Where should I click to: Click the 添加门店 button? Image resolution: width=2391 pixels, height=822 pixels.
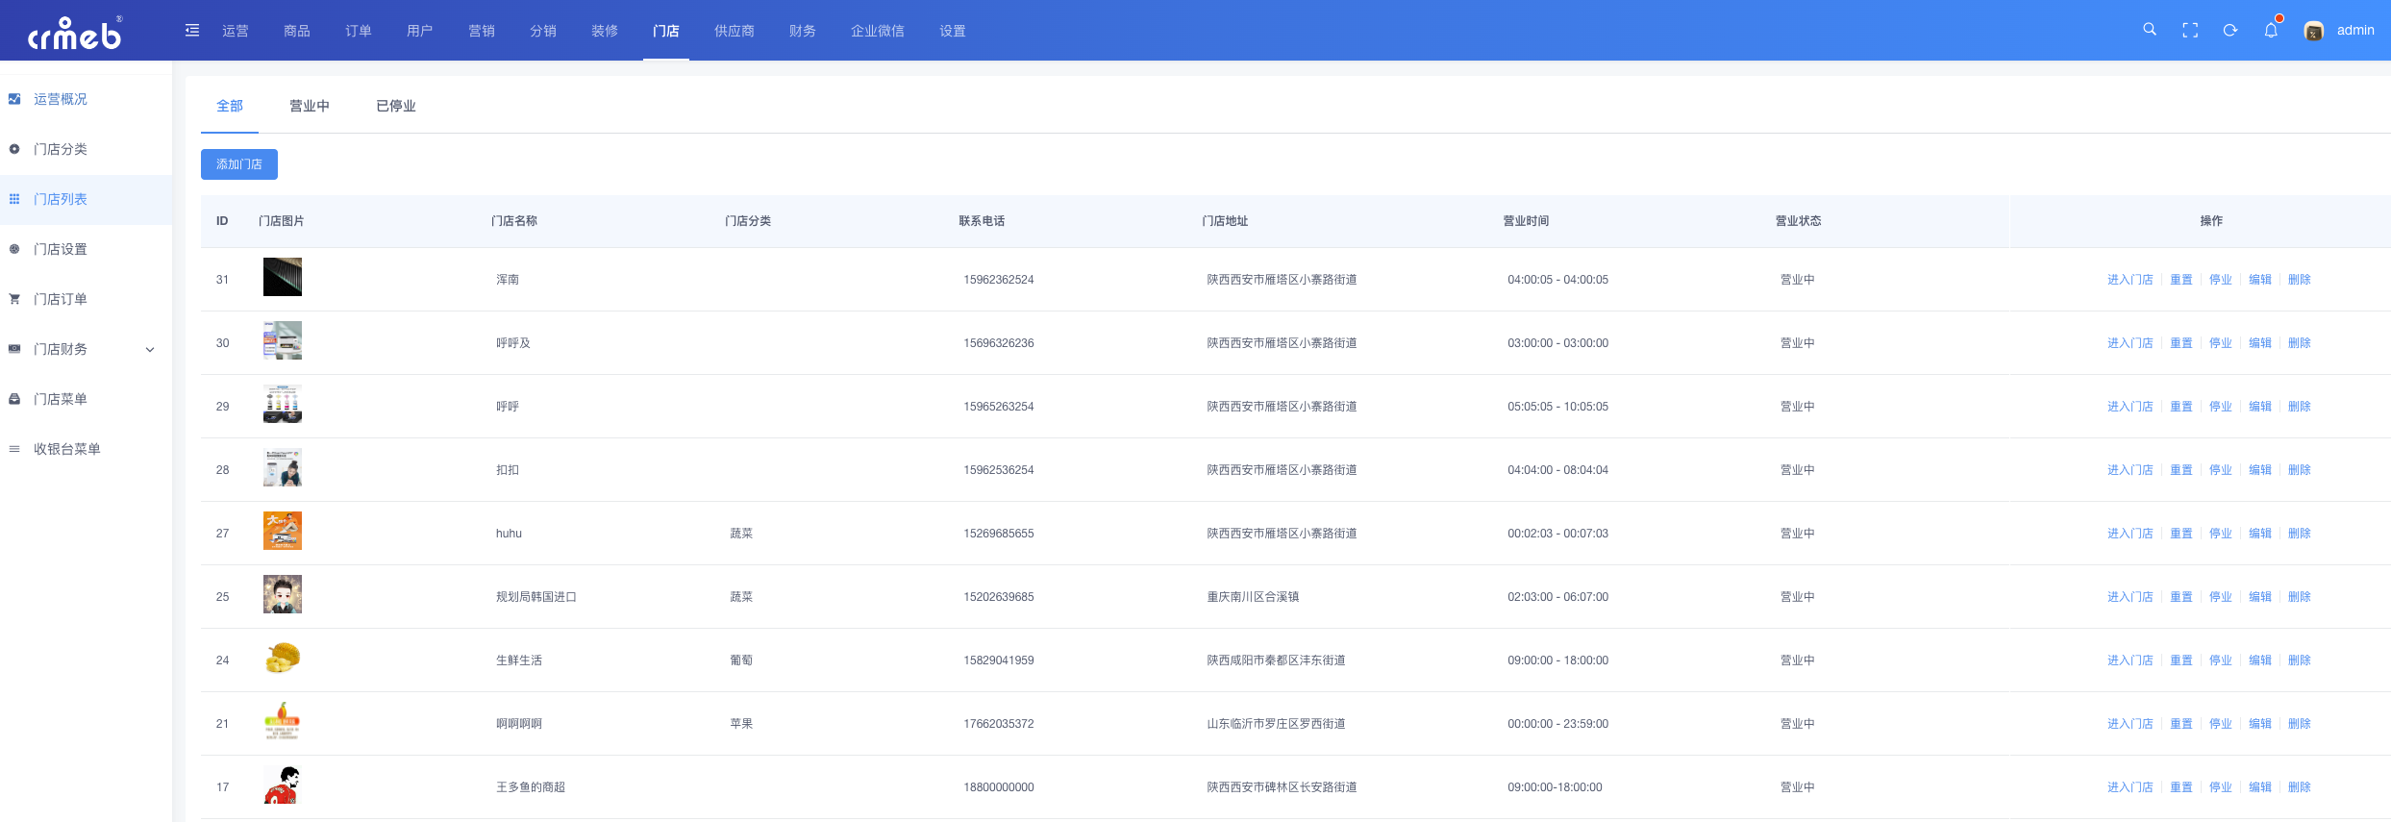[x=239, y=164]
